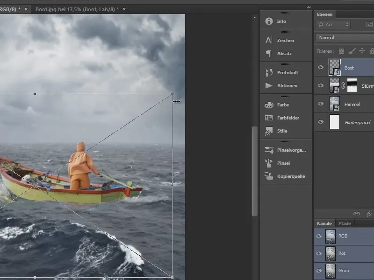The image size is (374, 280).
Task: Click the link layers chain icon
Action: pyautogui.click(x=357, y=214)
